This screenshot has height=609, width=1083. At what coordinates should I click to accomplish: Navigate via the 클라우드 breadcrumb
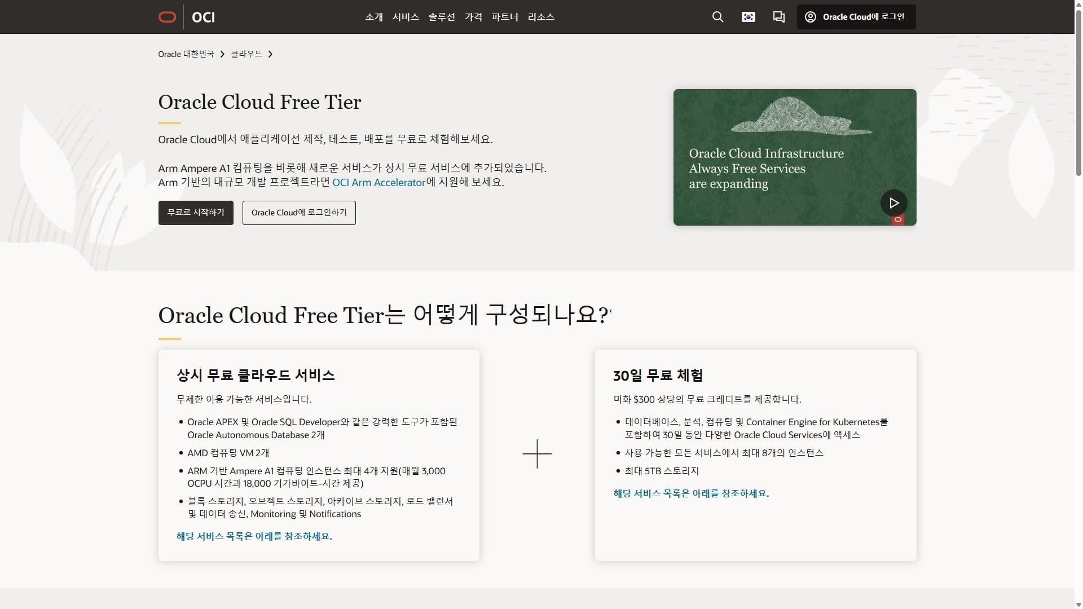click(x=246, y=54)
